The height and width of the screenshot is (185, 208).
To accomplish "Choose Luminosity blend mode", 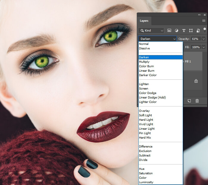I will coord(161,182).
